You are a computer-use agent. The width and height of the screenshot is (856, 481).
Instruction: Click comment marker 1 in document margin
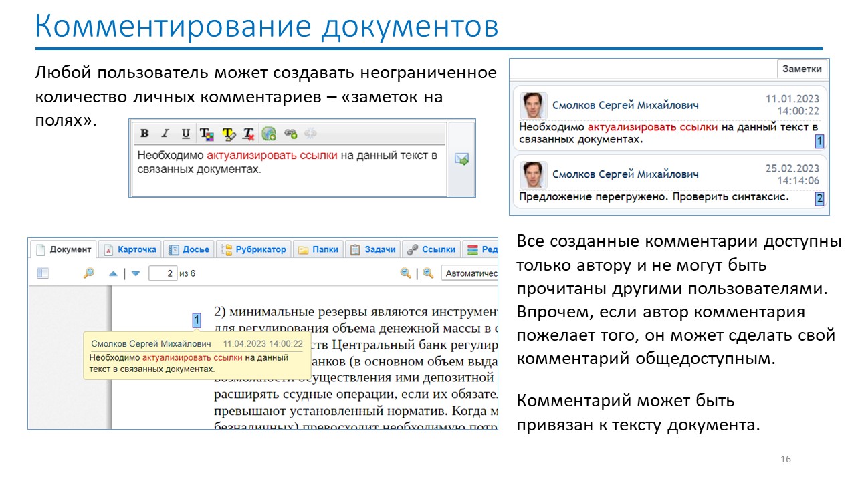click(197, 321)
